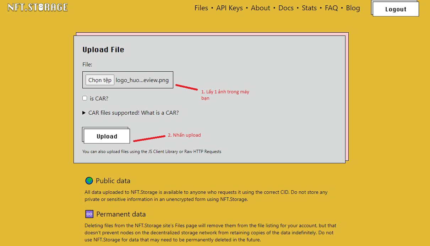Click the Upload button

pos(107,136)
